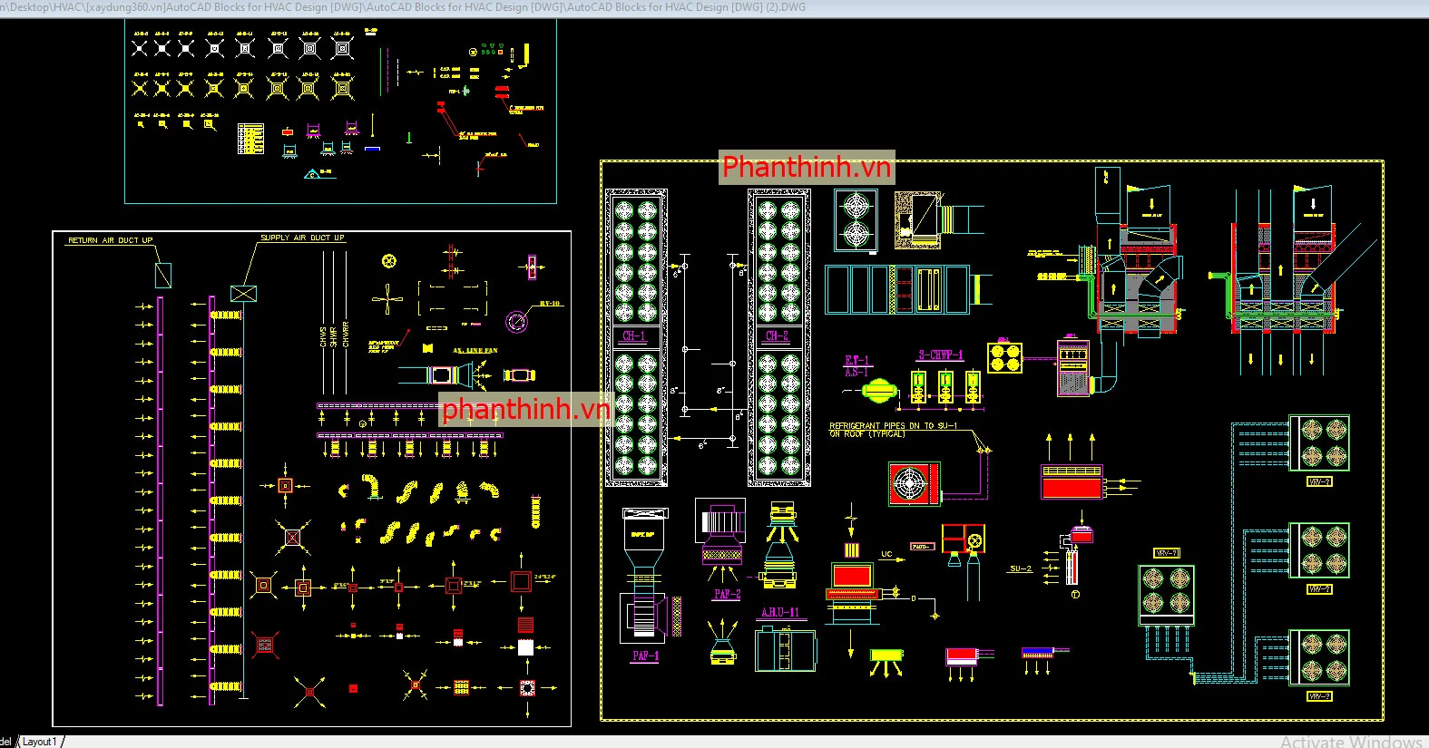
Task: Select the CH-2 chiller label
Action: 778,335
